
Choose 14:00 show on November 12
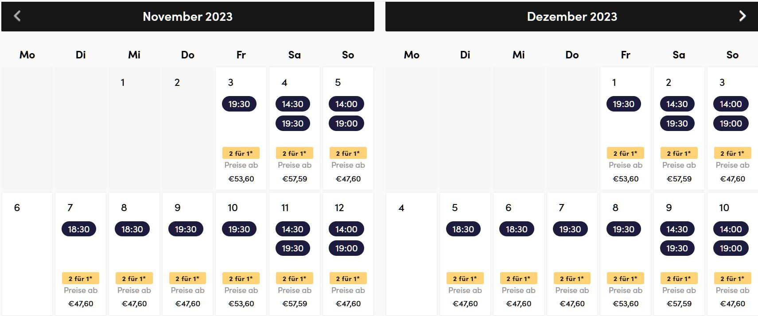point(346,229)
